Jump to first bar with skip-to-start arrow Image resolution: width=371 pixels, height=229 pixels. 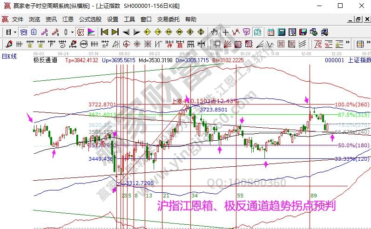(104, 32)
